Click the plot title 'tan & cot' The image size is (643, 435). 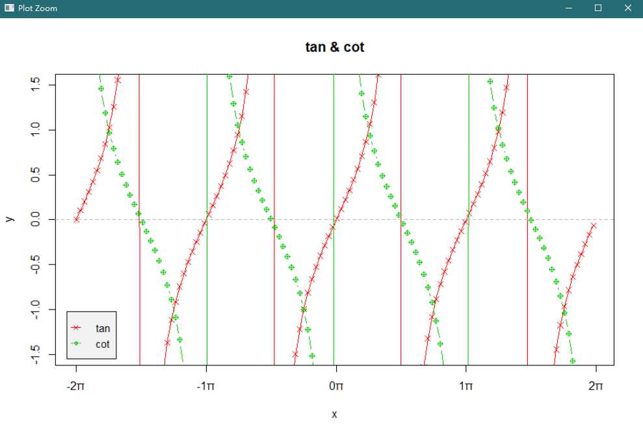(335, 47)
